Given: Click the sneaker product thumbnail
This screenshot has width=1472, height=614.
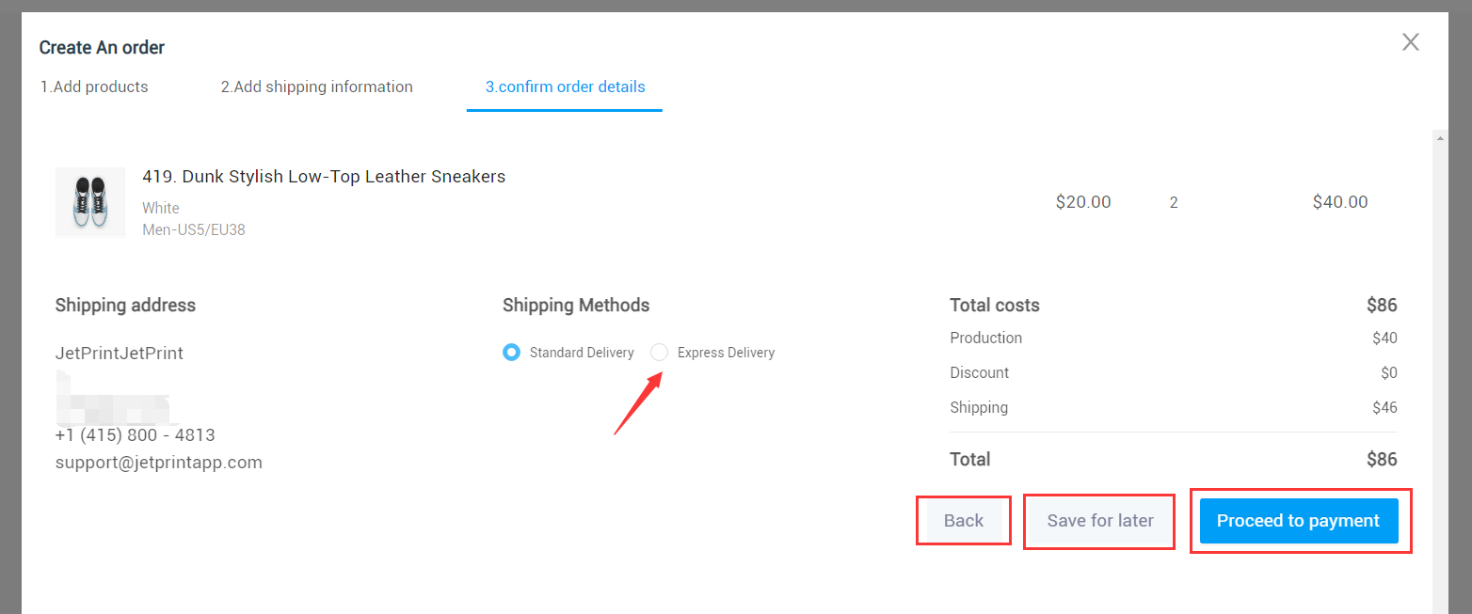Looking at the screenshot, I should coord(90,202).
